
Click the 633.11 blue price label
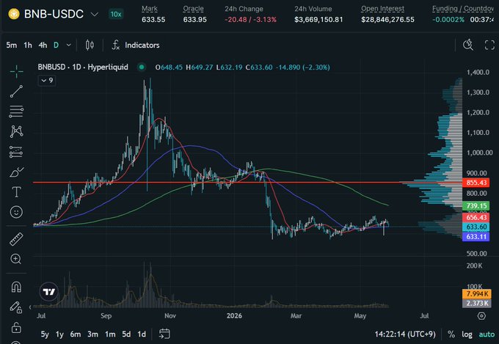(x=476, y=236)
